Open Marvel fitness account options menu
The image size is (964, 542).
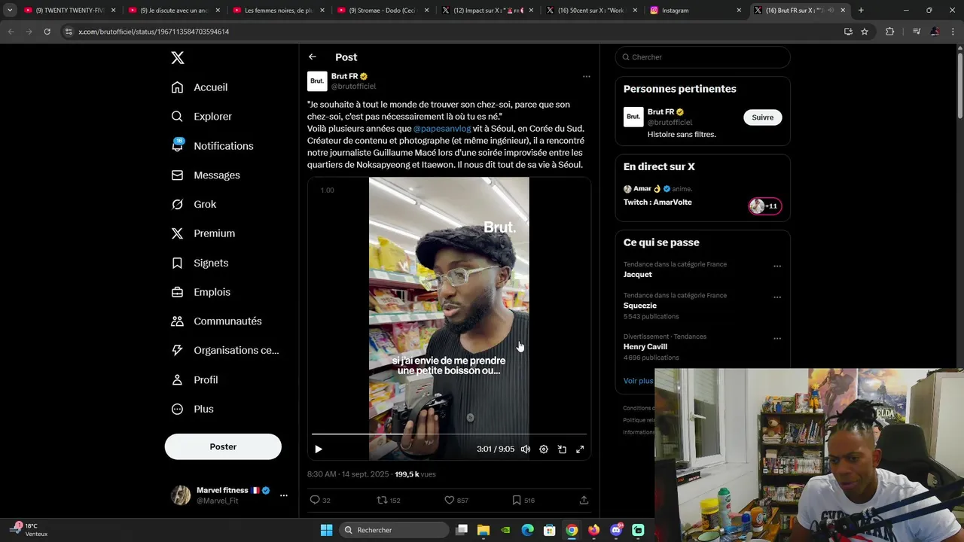[284, 495]
